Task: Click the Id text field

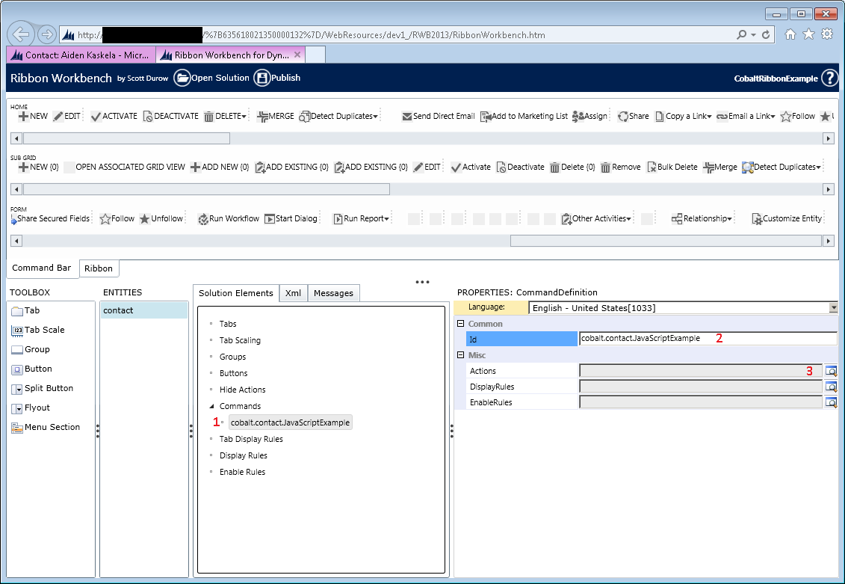Action: [707, 339]
